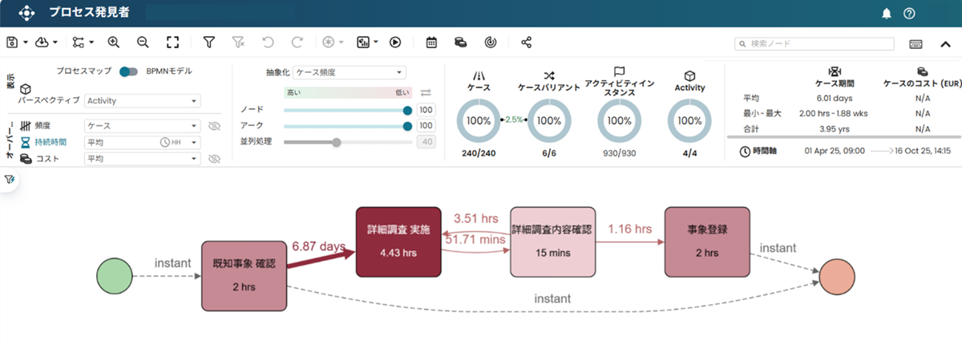Toggle visibility of コスト overlay
Viewport: 962px width, 345px height.
tap(214, 159)
